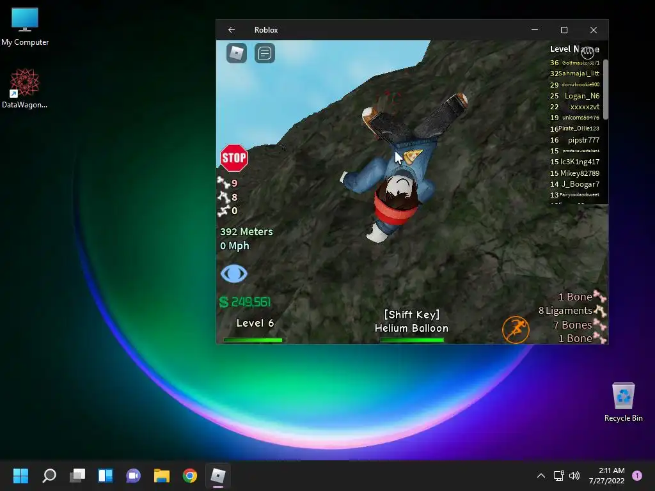Open Task View from the taskbar
This screenshot has width=655, height=491.
pyautogui.click(x=77, y=476)
